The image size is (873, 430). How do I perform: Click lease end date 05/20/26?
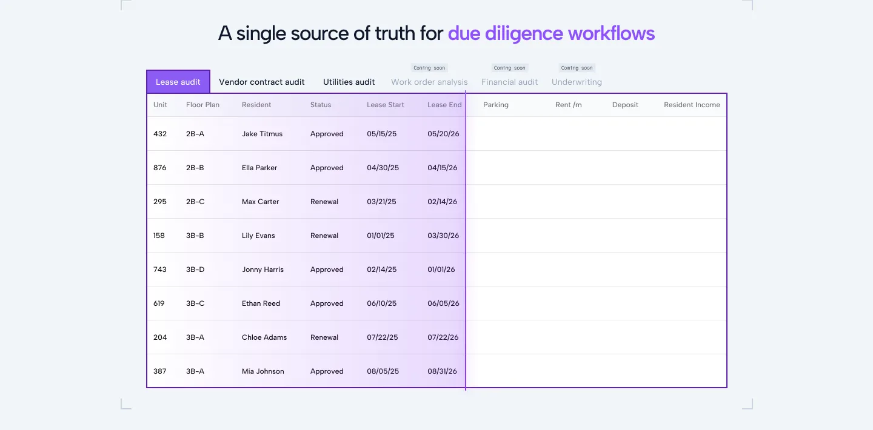[x=443, y=134]
